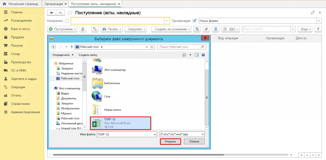Click the Зарплата и кадры person icon
The image size is (326, 160).
point(6,79)
